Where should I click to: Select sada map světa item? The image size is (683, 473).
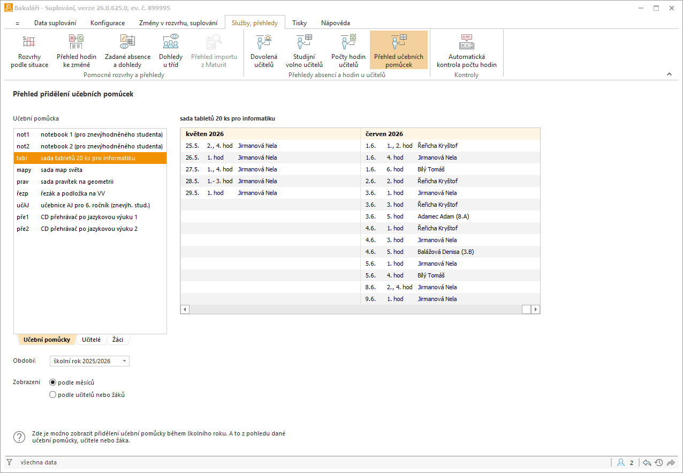90,170
